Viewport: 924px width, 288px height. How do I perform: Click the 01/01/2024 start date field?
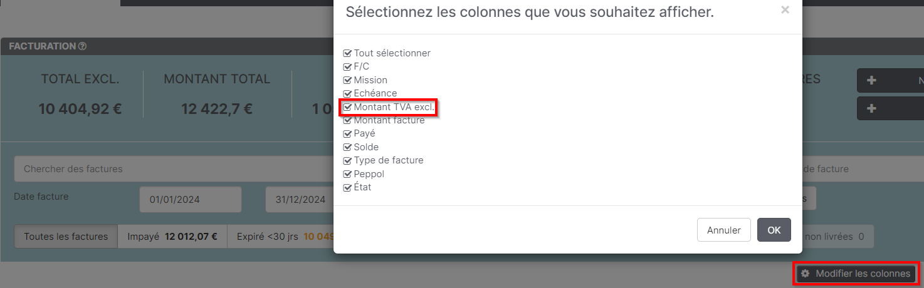tap(191, 200)
